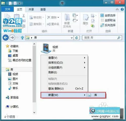Viewport: 126px width, 121px height.
Task: Collapse the ribbon with the chevron
Action: pos(117,9)
